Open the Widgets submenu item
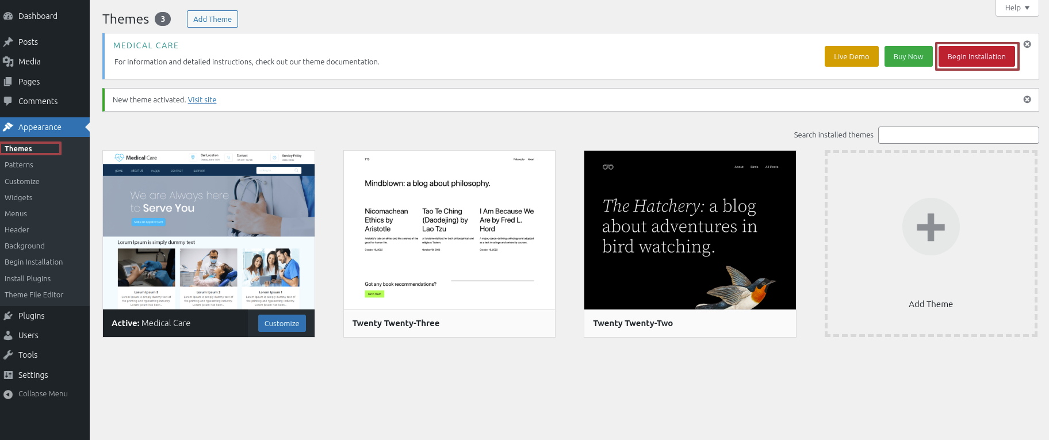Image resolution: width=1049 pixels, height=440 pixels. (18, 198)
